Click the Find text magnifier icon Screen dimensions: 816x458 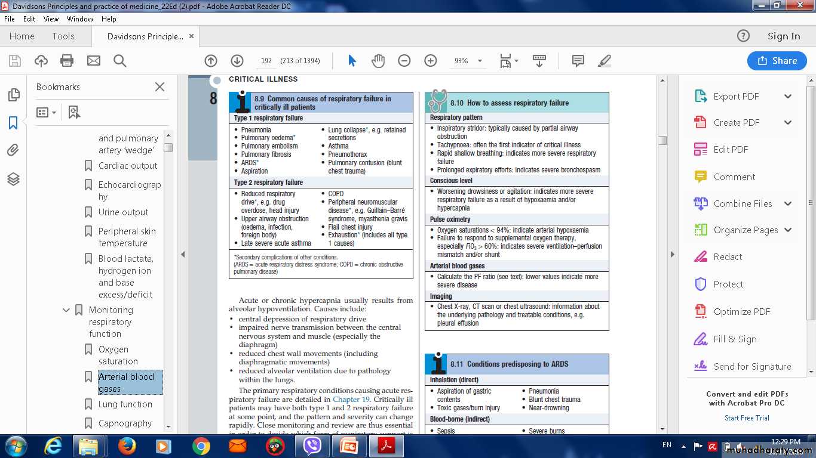[119, 61]
